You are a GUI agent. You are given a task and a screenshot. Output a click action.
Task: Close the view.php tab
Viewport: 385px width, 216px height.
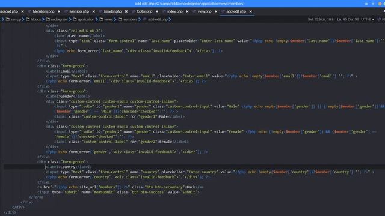(x=216, y=11)
